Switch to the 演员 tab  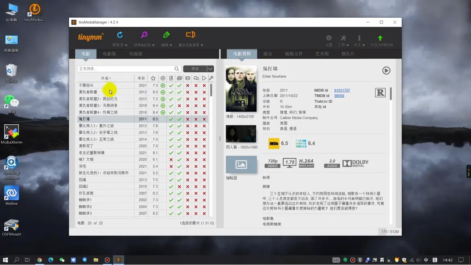tap(268, 54)
